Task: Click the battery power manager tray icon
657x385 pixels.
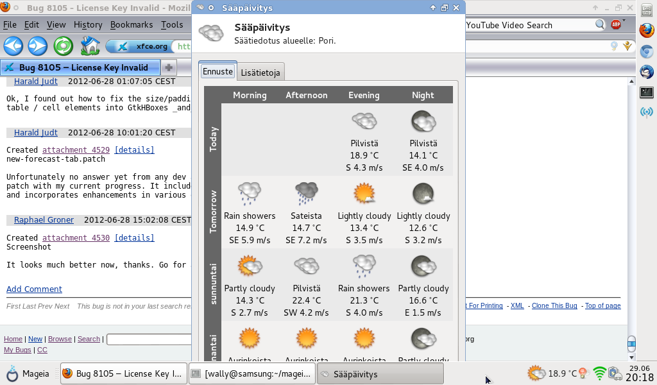Action: tap(614, 373)
